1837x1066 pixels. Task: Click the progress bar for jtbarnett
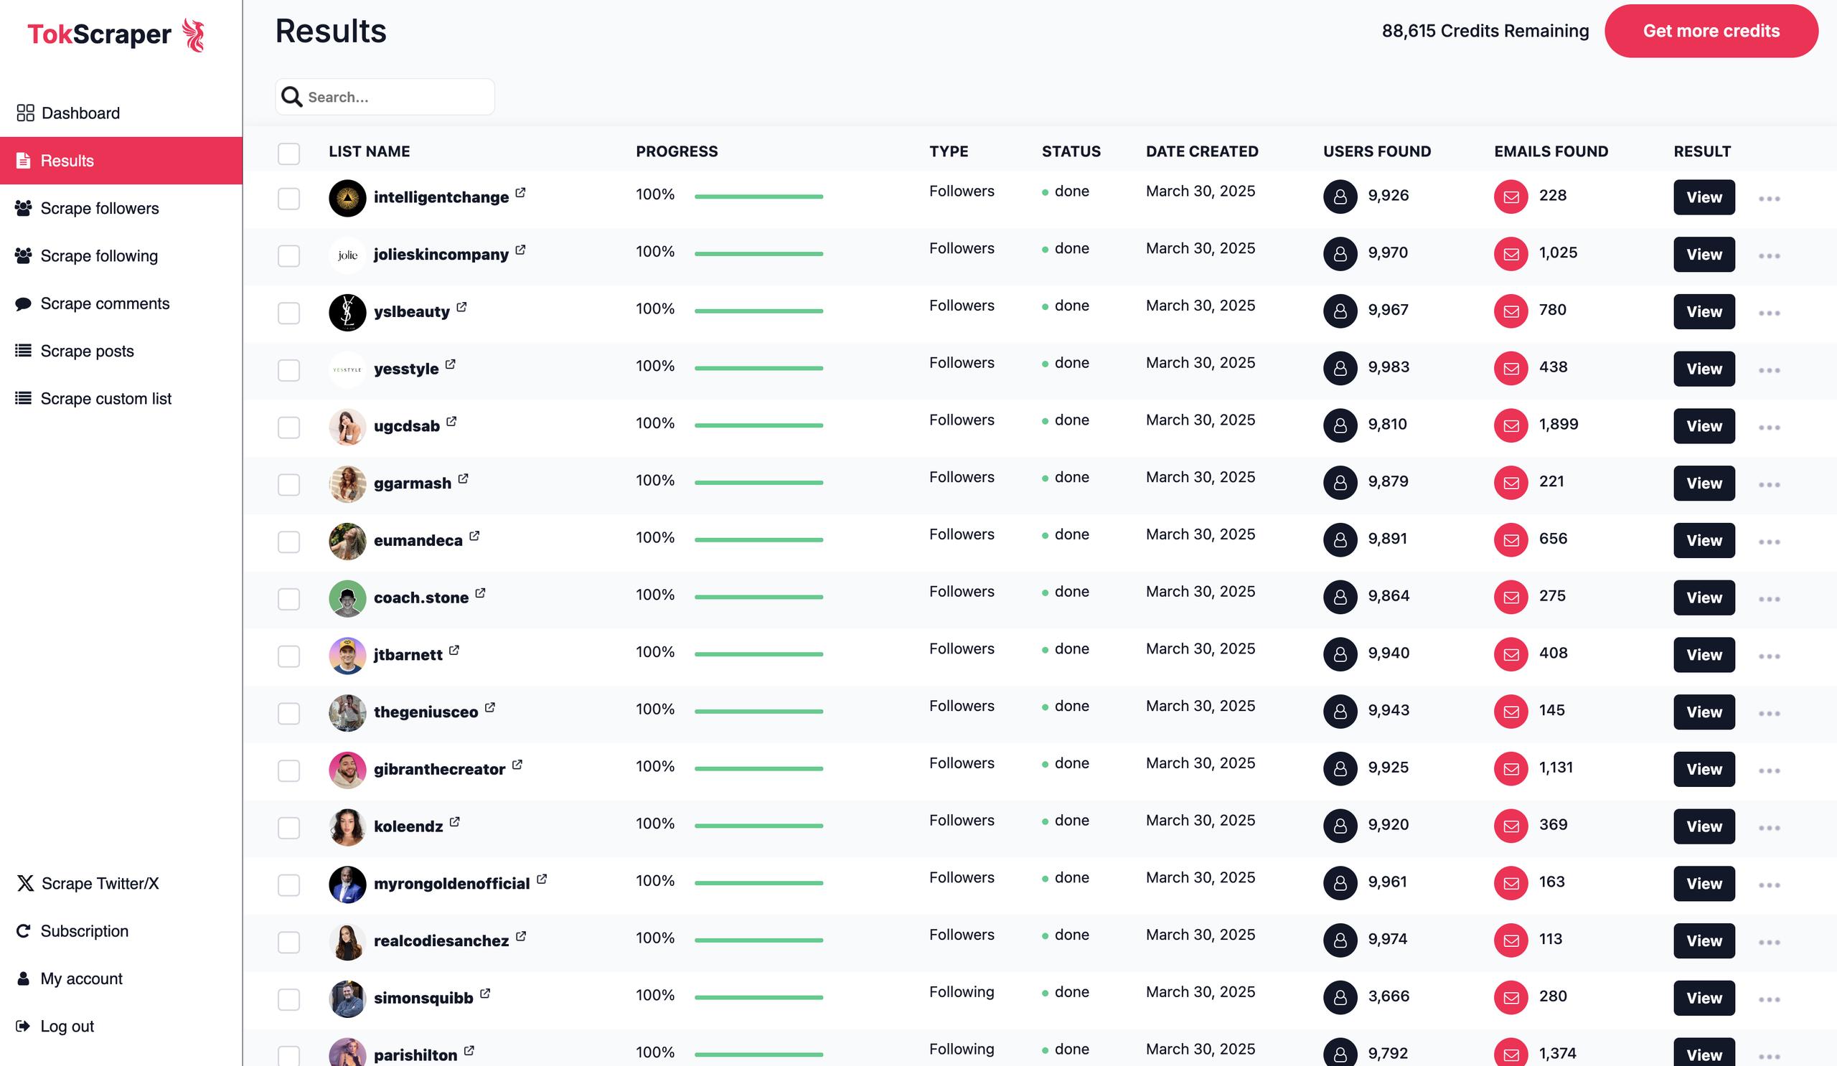pyautogui.click(x=758, y=654)
